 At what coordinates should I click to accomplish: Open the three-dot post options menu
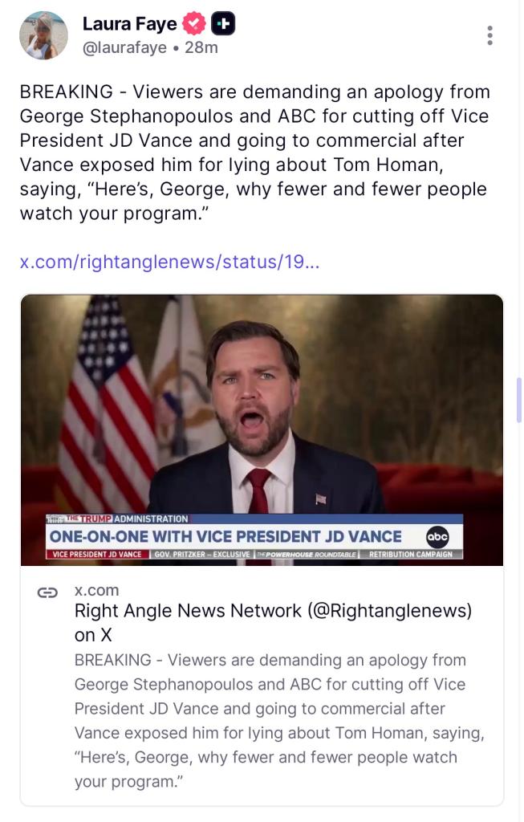click(x=489, y=35)
